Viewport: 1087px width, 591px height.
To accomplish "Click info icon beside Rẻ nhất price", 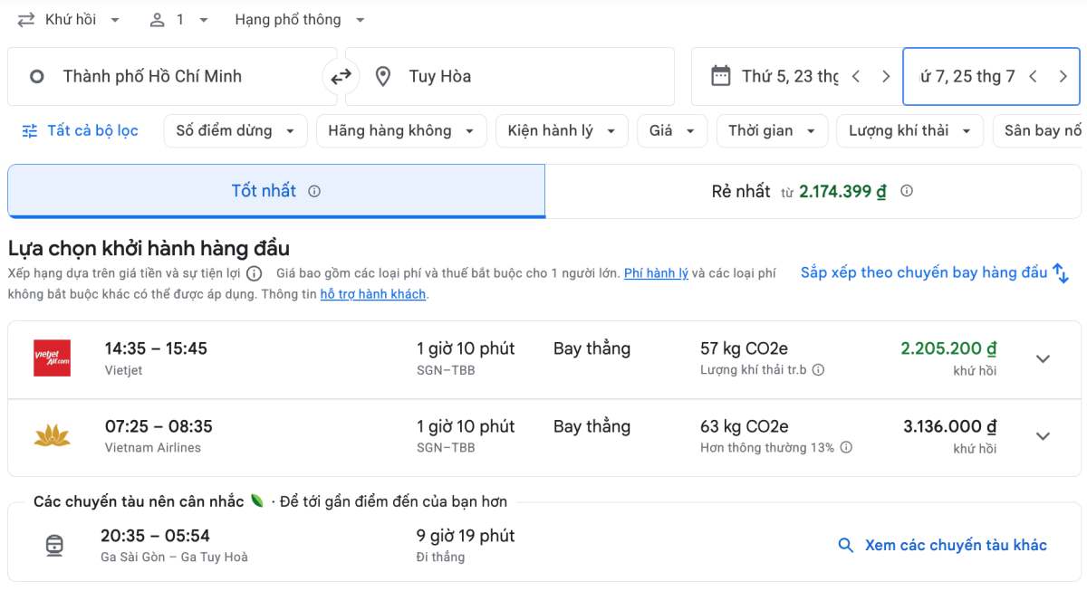I will pyautogui.click(x=907, y=191).
